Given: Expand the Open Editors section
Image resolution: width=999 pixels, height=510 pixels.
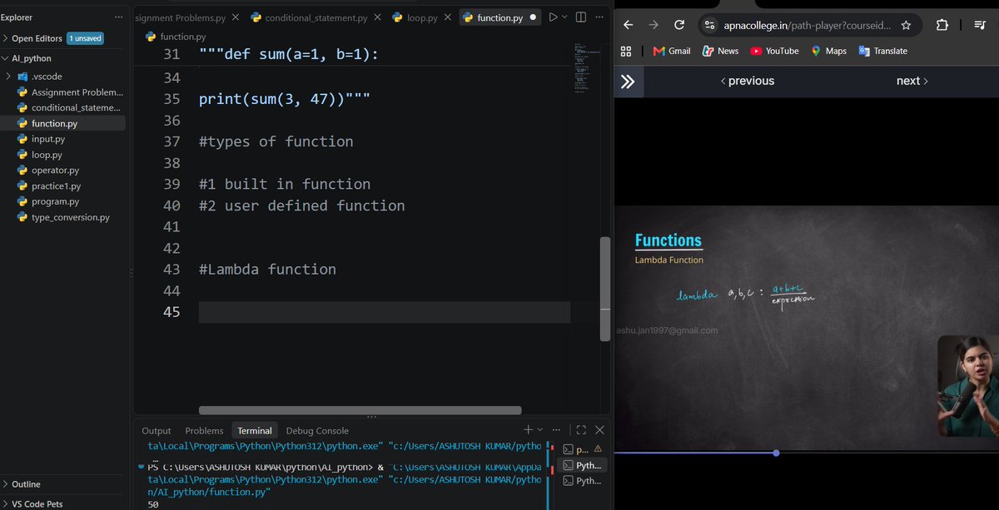Looking at the screenshot, I should pos(37,38).
